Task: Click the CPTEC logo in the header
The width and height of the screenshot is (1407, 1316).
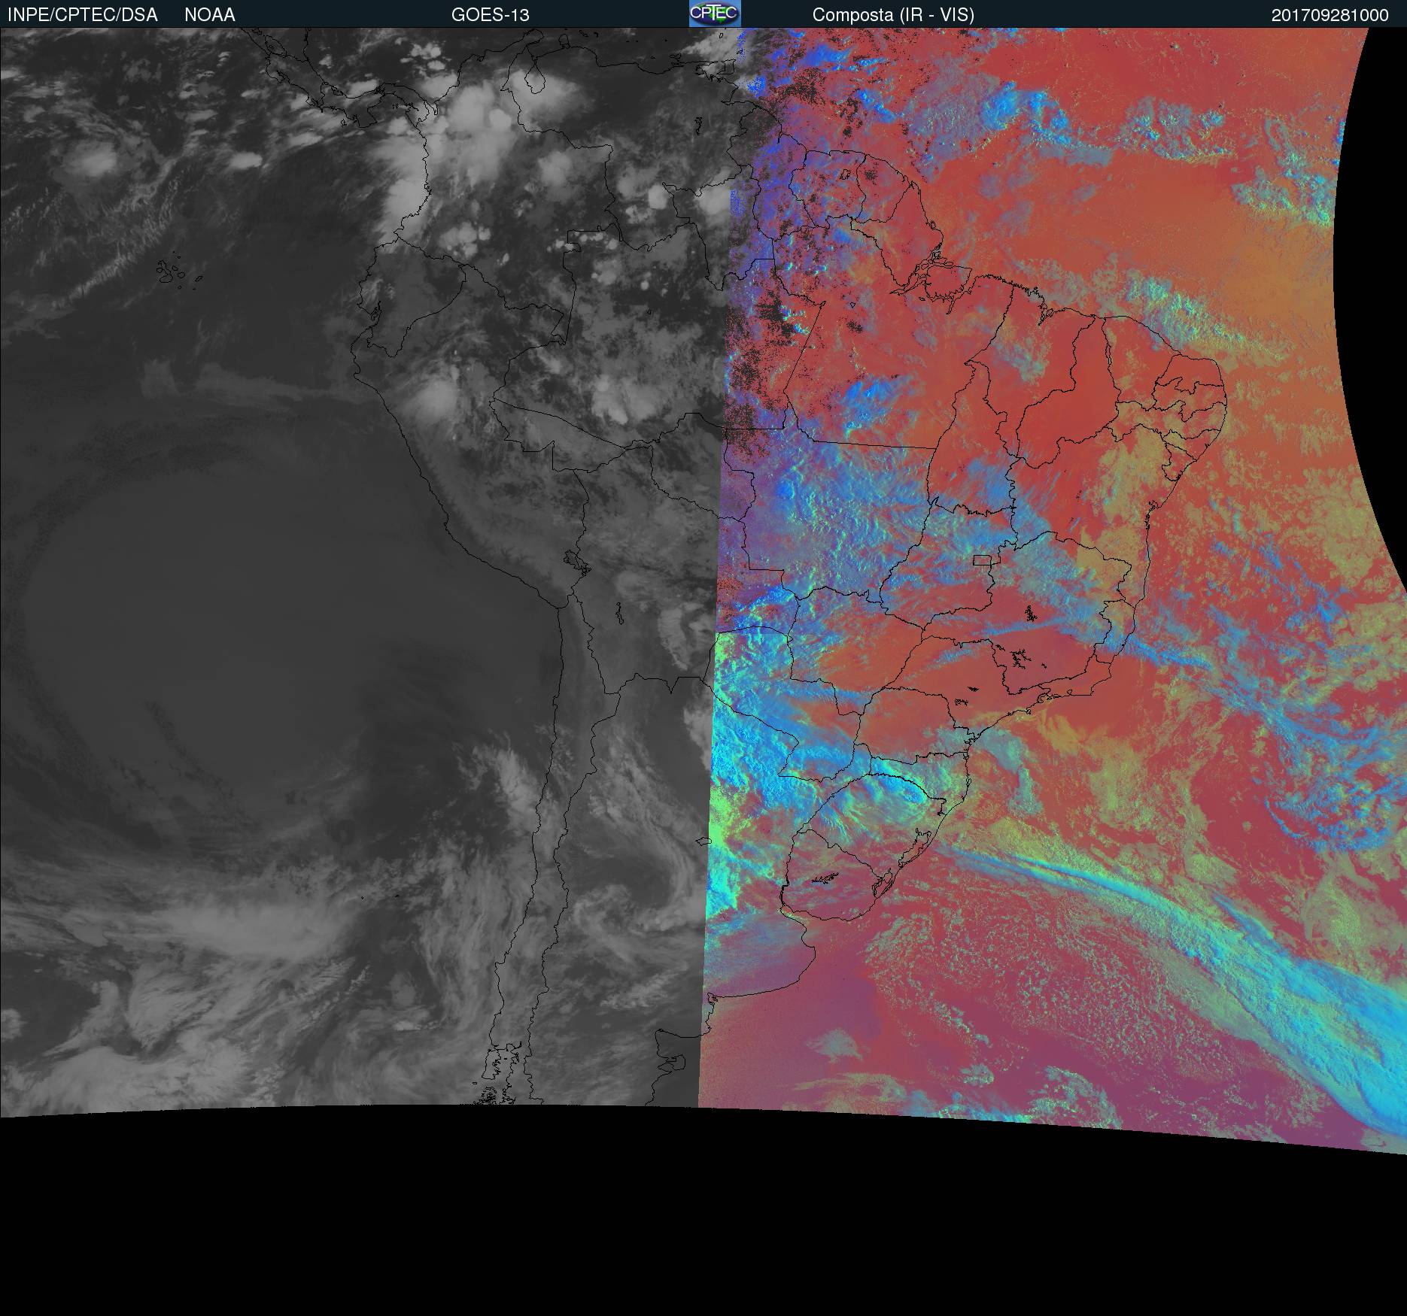Action: 715,14
